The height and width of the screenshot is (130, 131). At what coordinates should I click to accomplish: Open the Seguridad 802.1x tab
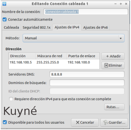37,27
